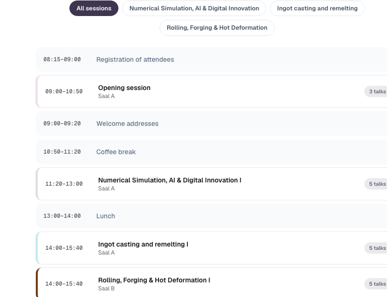Click the 10:50-11:20 time label
This screenshot has height=297, width=387.
coord(62,152)
